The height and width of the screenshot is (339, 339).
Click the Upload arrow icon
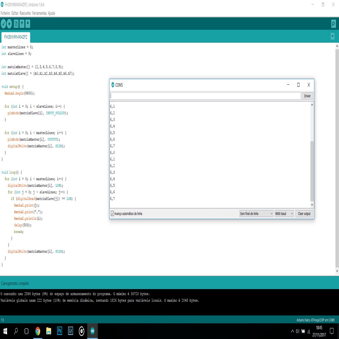point(9,24)
